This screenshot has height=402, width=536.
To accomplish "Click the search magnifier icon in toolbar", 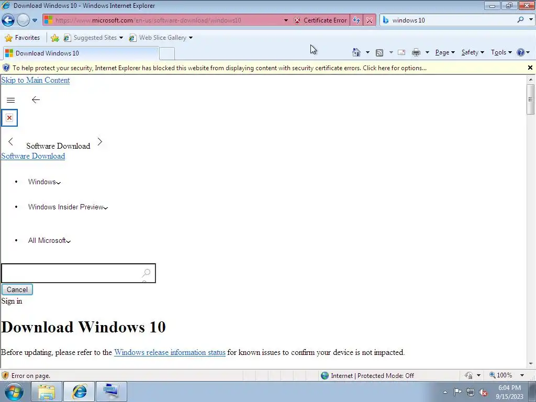I will click(x=521, y=20).
